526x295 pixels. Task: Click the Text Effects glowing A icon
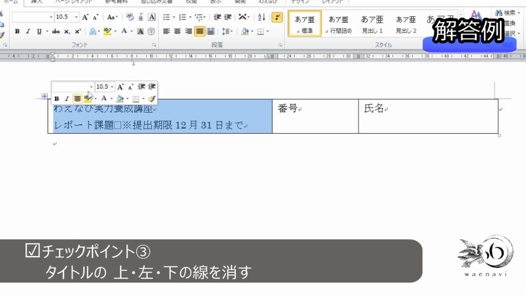(92, 31)
